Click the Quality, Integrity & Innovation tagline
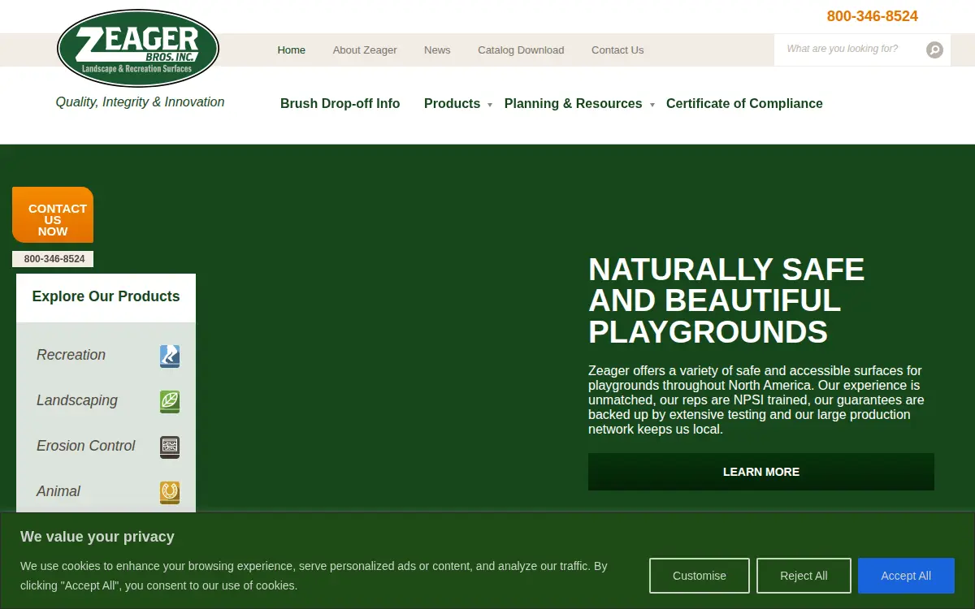Image resolution: width=975 pixels, height=609 pixels. (140, 102)
